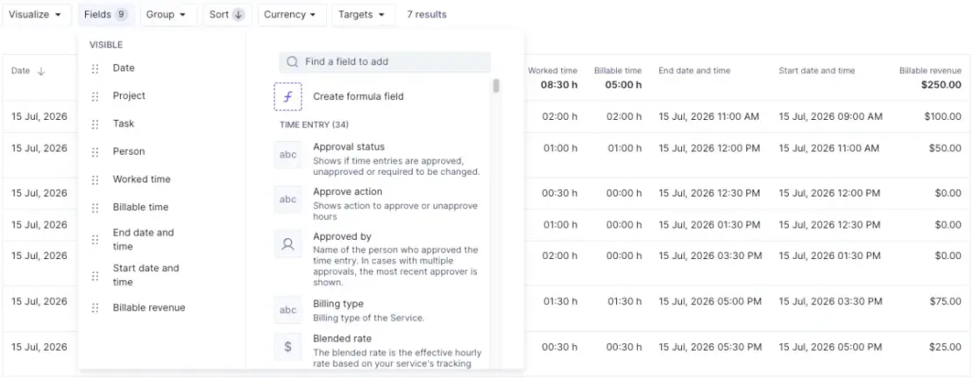The image size is (973, 379).
Task: Click the Date column sort arrow
Action: click(x=41, y=71)
